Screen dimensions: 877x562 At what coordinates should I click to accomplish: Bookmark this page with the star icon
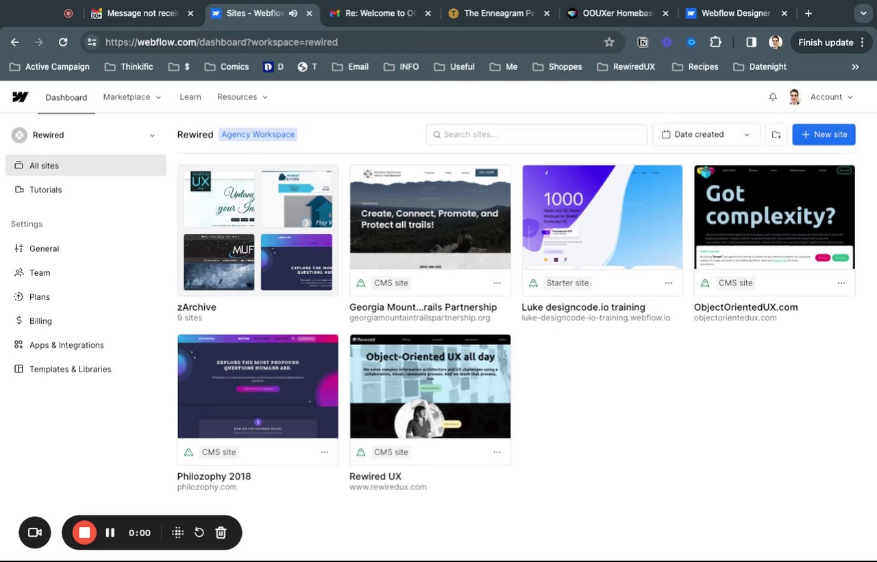coord(609,42)
